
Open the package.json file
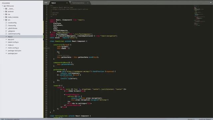pos(13,53)
